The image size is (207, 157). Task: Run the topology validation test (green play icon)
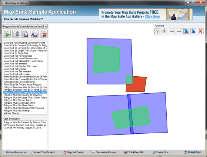coord(7,34)
